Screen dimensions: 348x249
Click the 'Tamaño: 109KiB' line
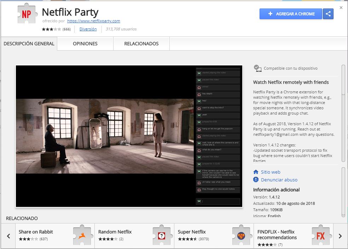(x=268, y=210)
